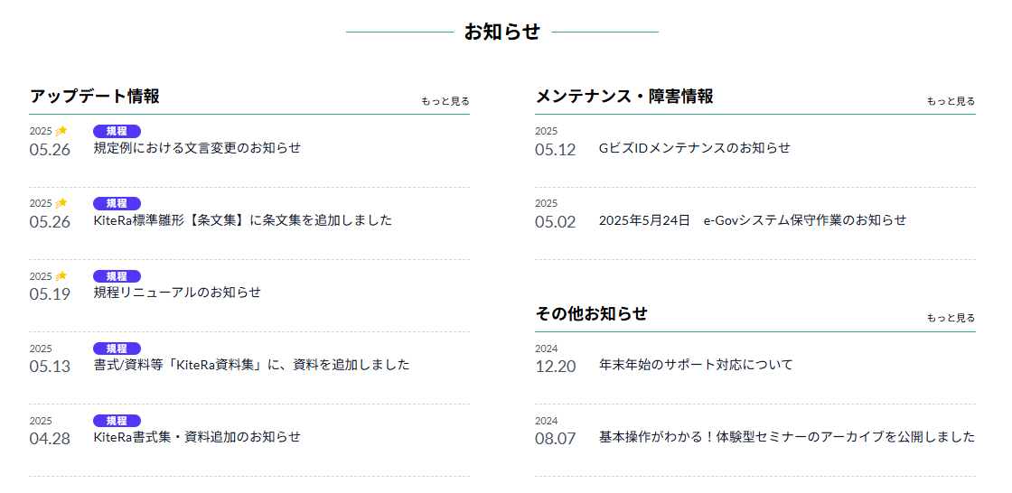Click the 規程 badge on the 05.13 entry
Image resolution: width=1012 pixels, height=493 pixels.
click(x=117, y=349)
